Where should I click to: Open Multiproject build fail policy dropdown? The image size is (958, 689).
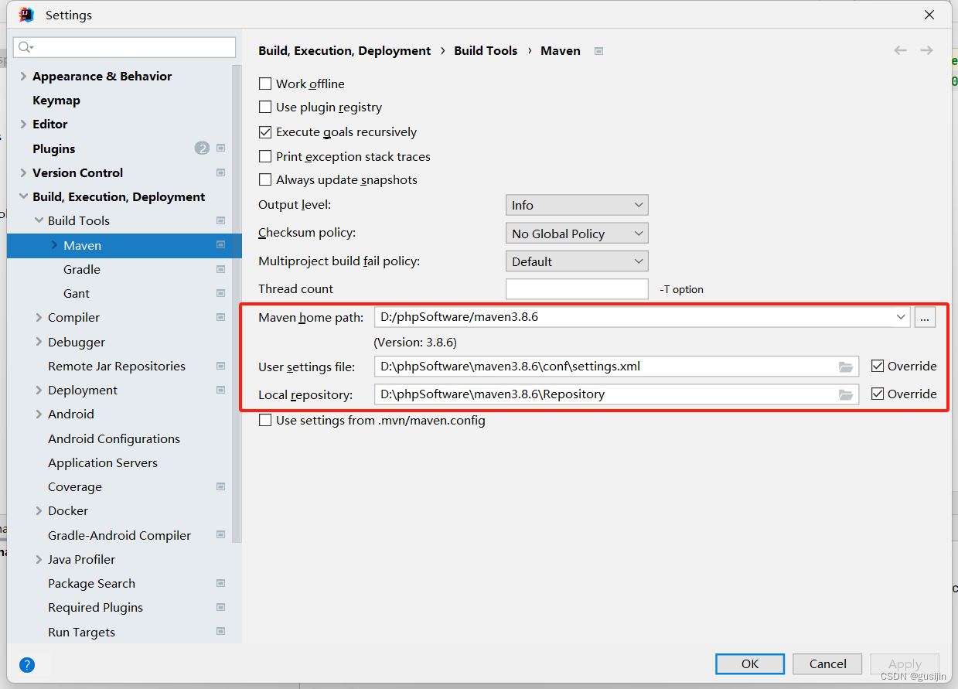point(577,261)
